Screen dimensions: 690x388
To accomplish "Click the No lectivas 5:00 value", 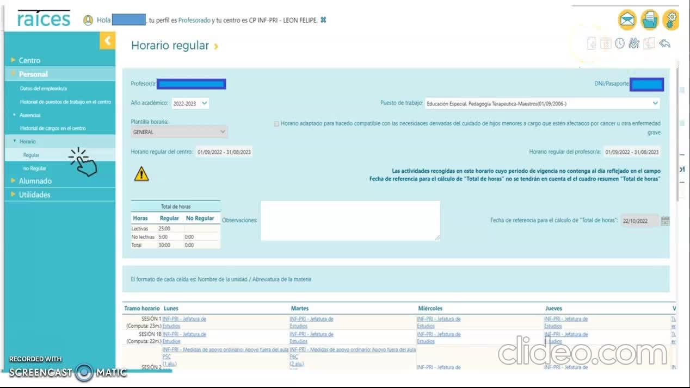I will [163, 237].
